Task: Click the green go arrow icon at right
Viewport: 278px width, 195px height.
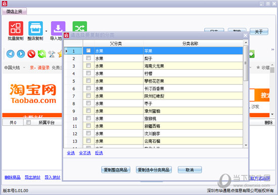Action: click(x=252, y=54)
